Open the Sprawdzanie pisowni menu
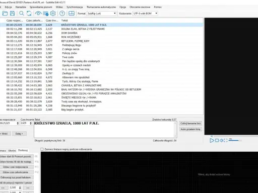The width and height of the screenshot is (258, 193). pyautogui.click(x=41, y=7)
